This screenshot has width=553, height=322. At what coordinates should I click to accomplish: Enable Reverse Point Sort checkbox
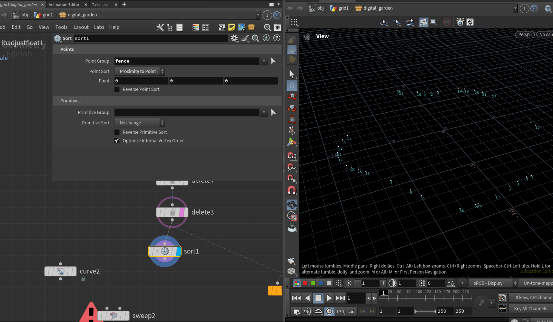117,89
